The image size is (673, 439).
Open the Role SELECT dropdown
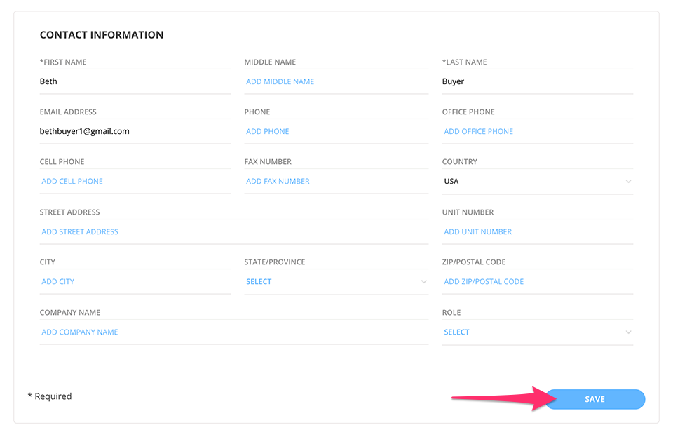click(x=629, y=332)
